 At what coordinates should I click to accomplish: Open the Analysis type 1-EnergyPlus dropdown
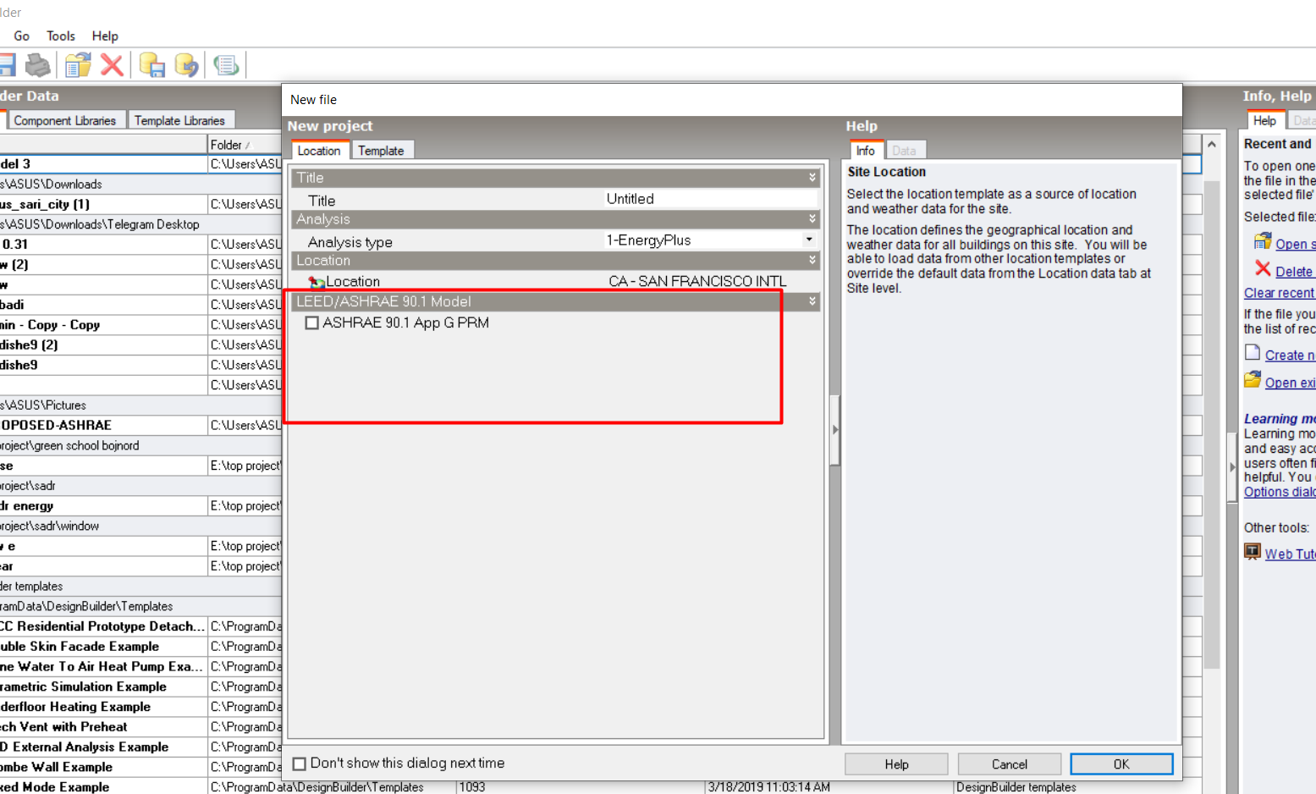tap(809, 240)
